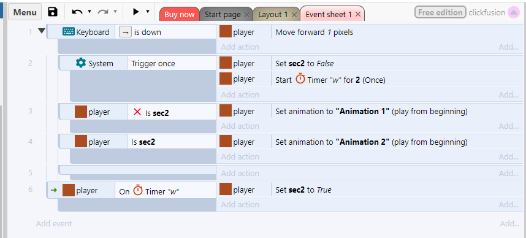
Task: Undo the last change with the undo arrow
Action: 77,12
